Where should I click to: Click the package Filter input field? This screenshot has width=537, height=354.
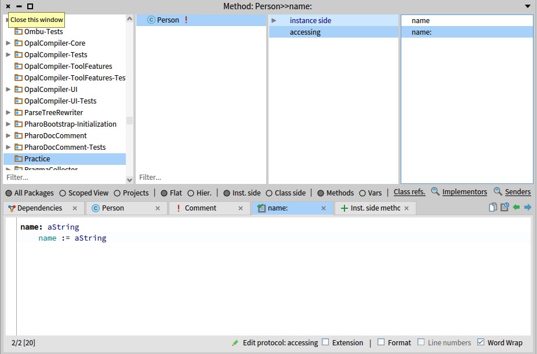64,178
